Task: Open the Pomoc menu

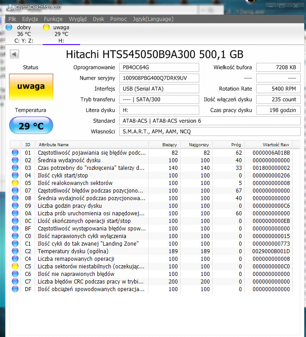Action: pos(118,19)
